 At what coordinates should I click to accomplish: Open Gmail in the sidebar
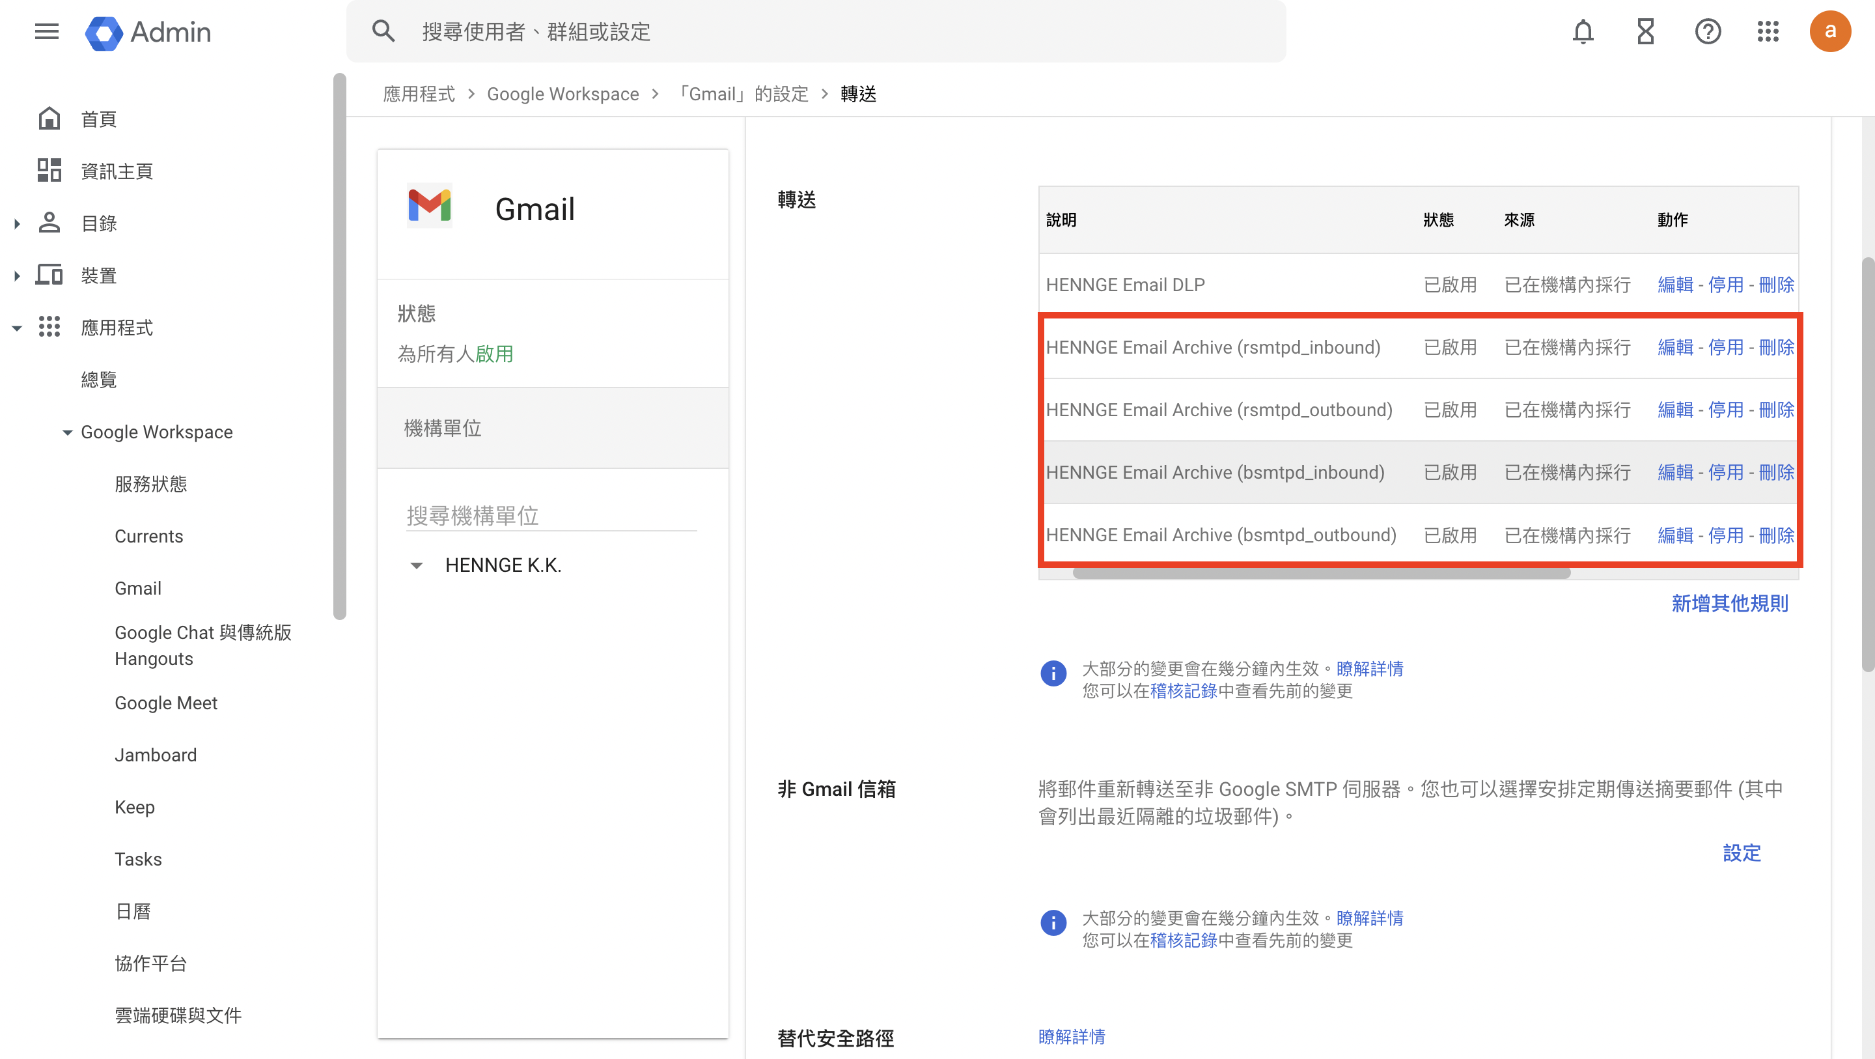pos(137,589)
